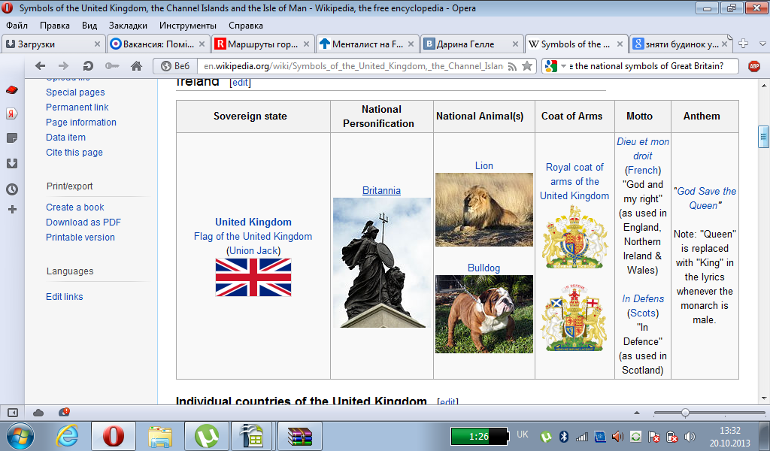Adjust the page zoom slider handle
This screenshot has height=451, width=770.
(685, 413)
